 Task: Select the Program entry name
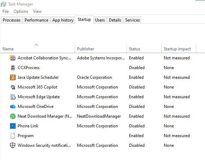click(x=26, y=136)
